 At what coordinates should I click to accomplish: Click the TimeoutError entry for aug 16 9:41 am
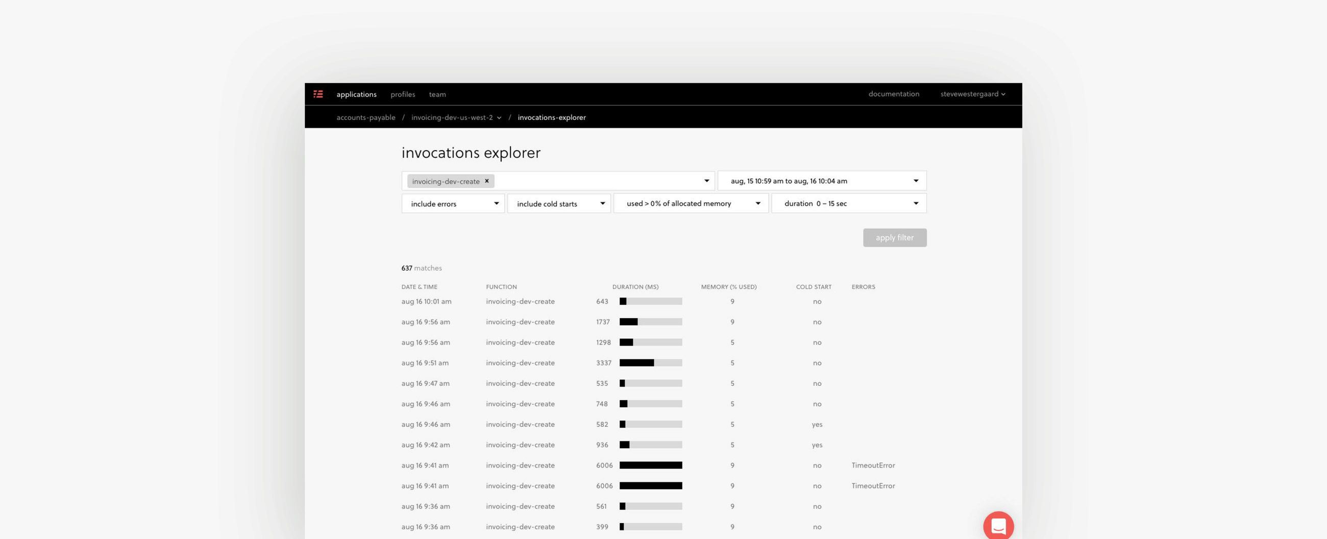(x=873, y=465)
